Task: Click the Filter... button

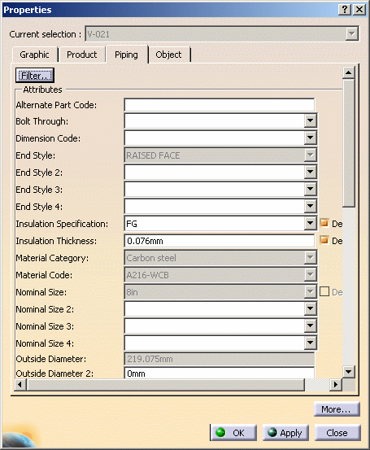Action: [x=35, y=76]
